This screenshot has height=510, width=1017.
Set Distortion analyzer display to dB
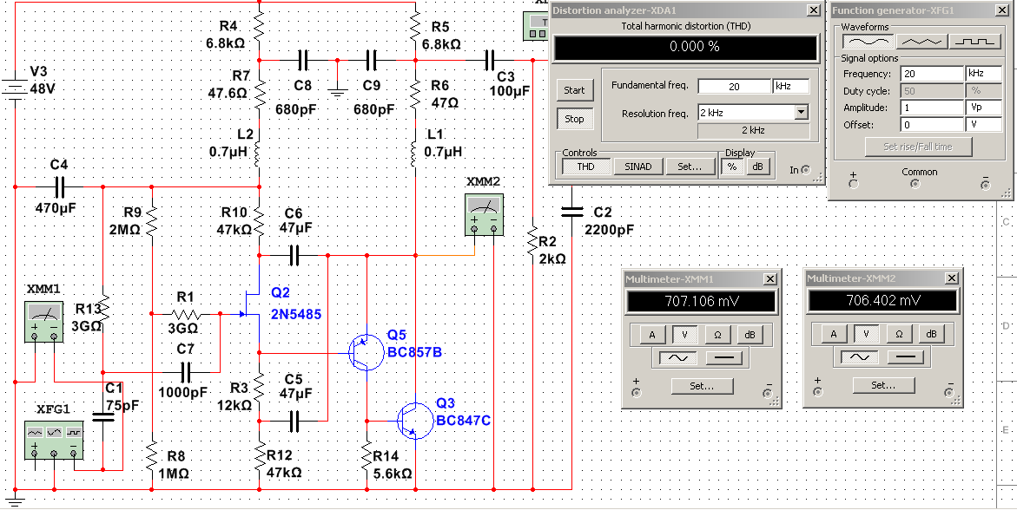click(756, 167)
